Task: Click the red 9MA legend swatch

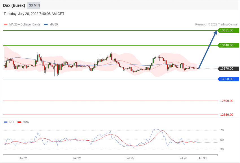Action: [x=19, y=122]
